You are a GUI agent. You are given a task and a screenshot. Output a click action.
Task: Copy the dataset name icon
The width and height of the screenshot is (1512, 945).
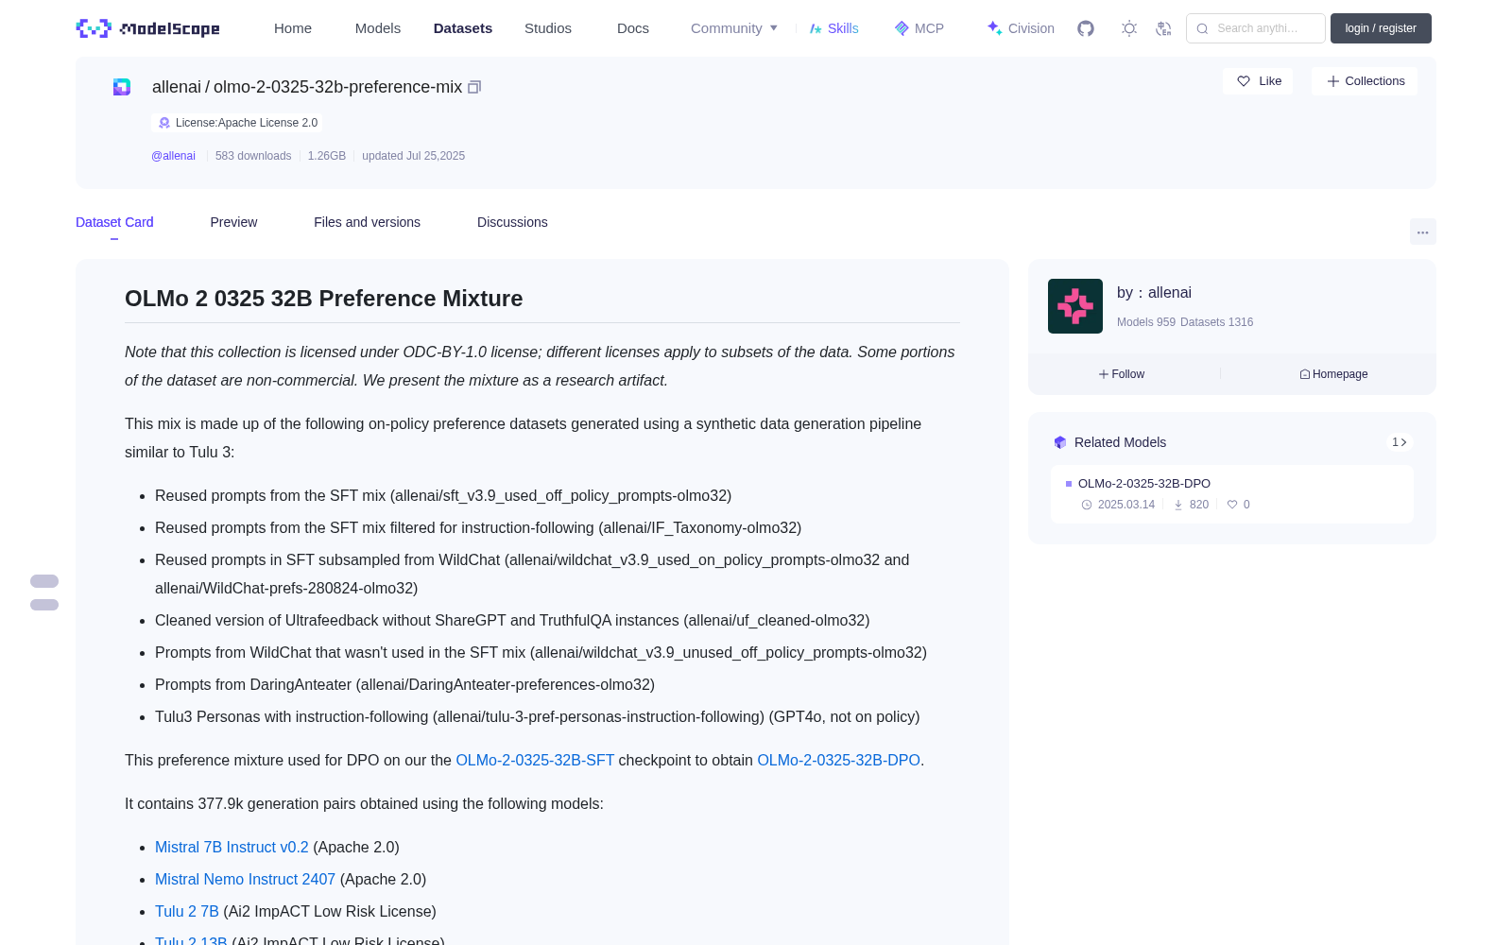click(474, 87)
